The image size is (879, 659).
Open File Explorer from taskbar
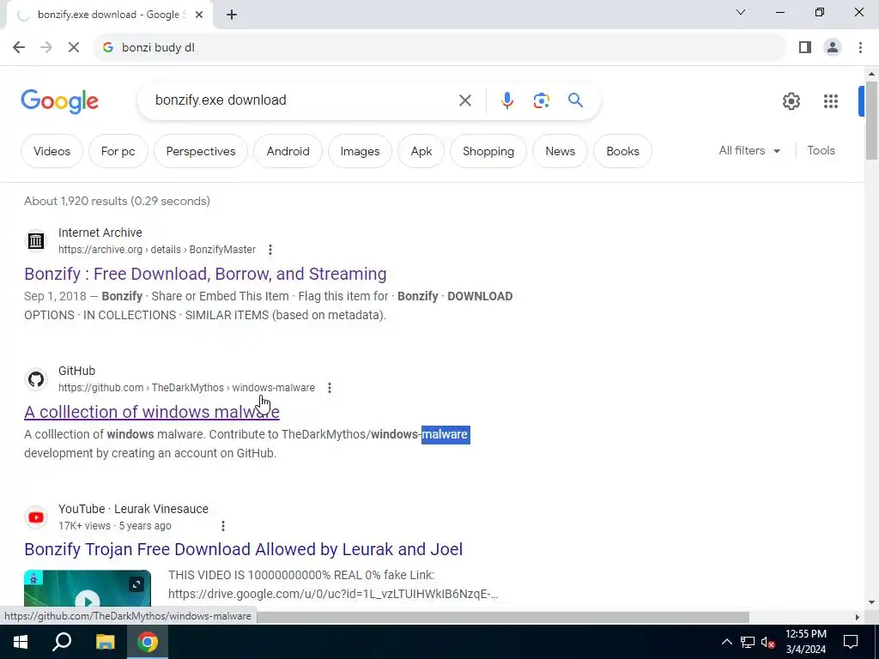click(x=105, y=642)
